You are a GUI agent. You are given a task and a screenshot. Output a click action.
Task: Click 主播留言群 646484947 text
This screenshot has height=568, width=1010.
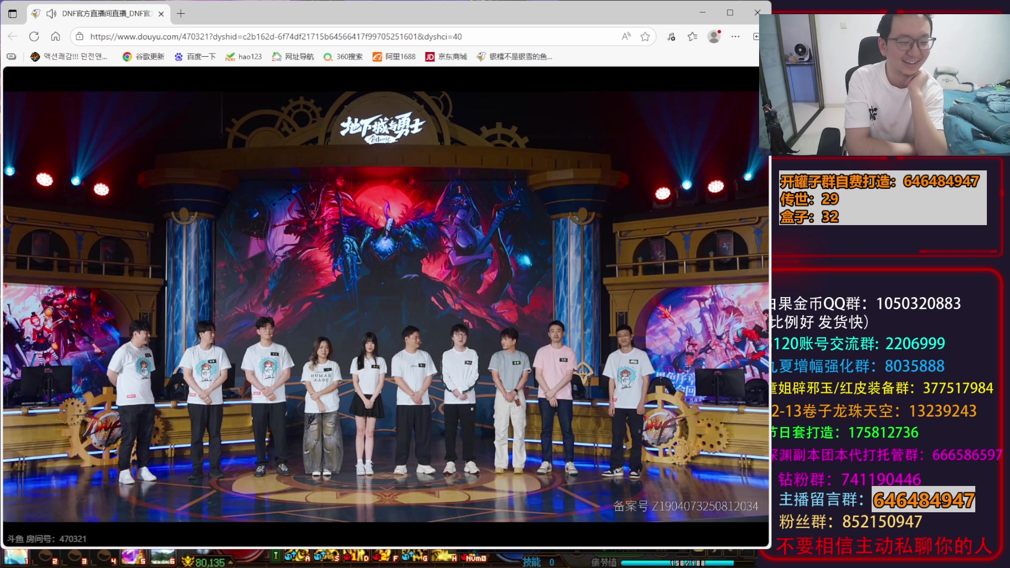[x=877, y=500]
